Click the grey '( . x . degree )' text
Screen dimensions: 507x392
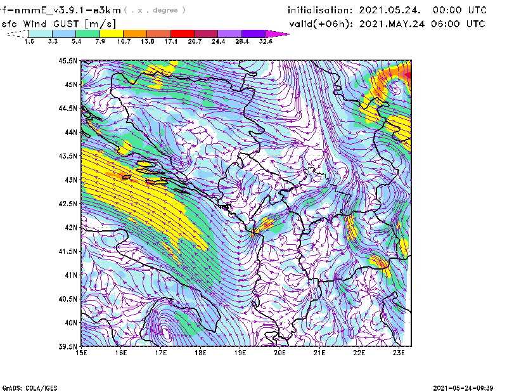coord(155,10)
